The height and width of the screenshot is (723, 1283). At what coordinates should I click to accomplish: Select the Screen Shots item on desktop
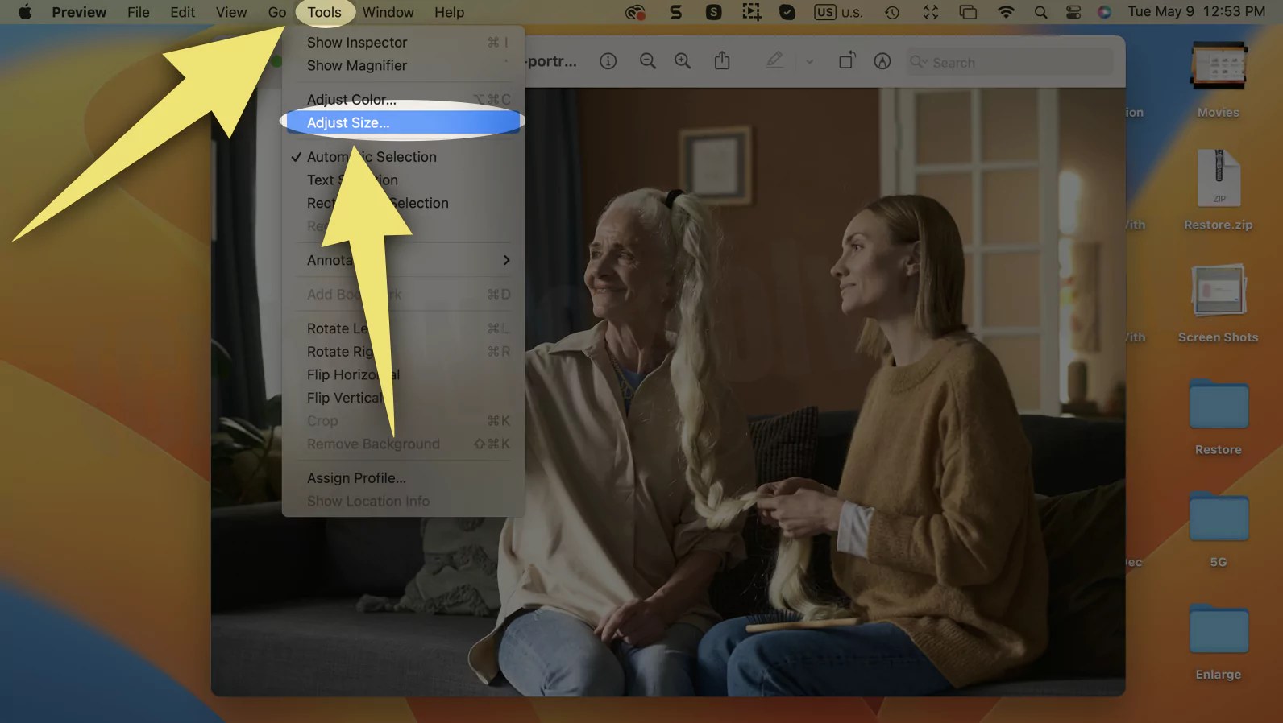1219,303
